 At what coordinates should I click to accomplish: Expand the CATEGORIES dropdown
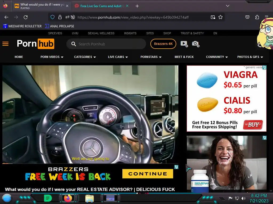click(x=85, y=57)
